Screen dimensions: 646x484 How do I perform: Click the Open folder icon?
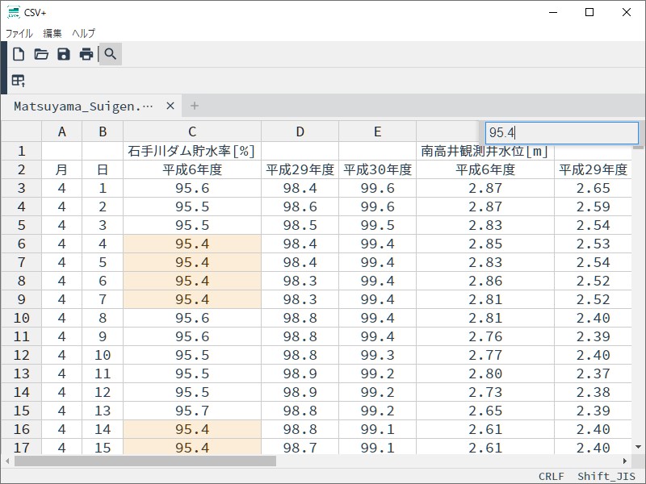(x=41, y=54)
